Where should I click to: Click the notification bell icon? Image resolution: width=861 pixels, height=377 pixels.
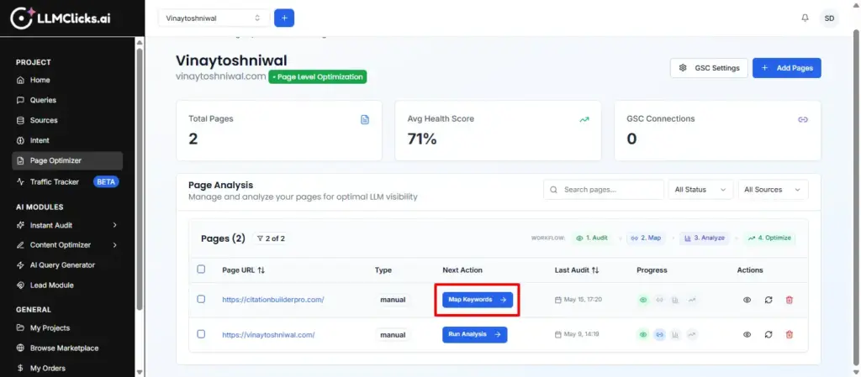coord(805,18)
